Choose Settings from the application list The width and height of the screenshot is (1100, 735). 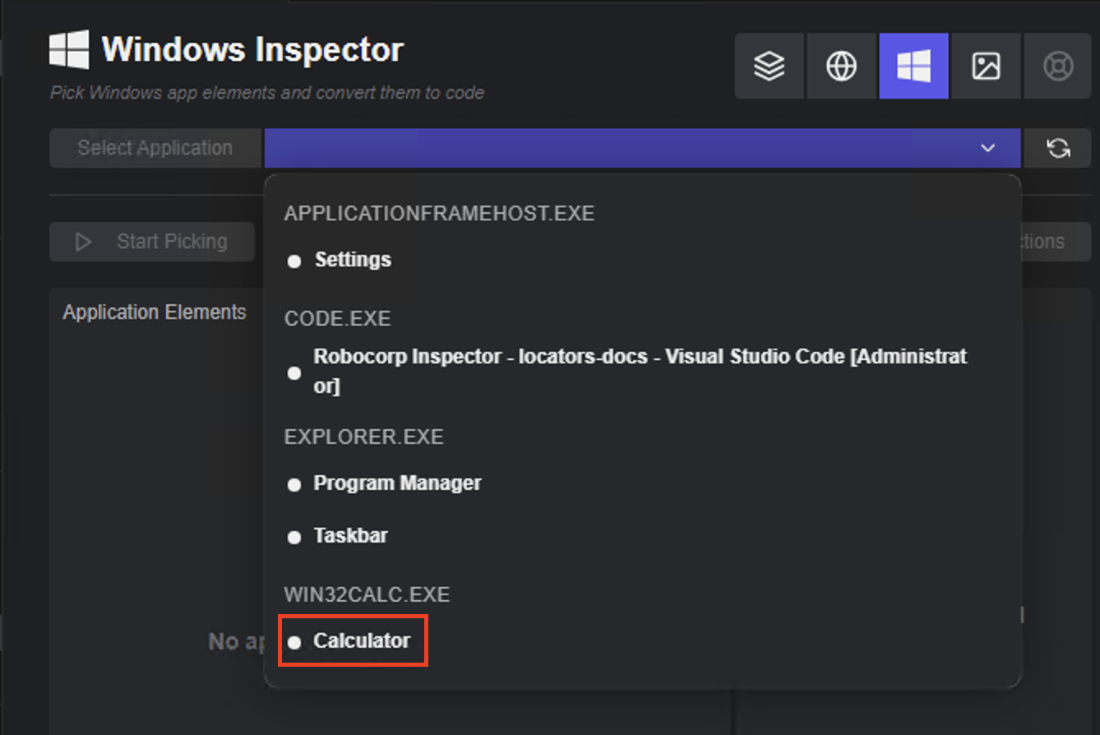[x=353, y=260]
